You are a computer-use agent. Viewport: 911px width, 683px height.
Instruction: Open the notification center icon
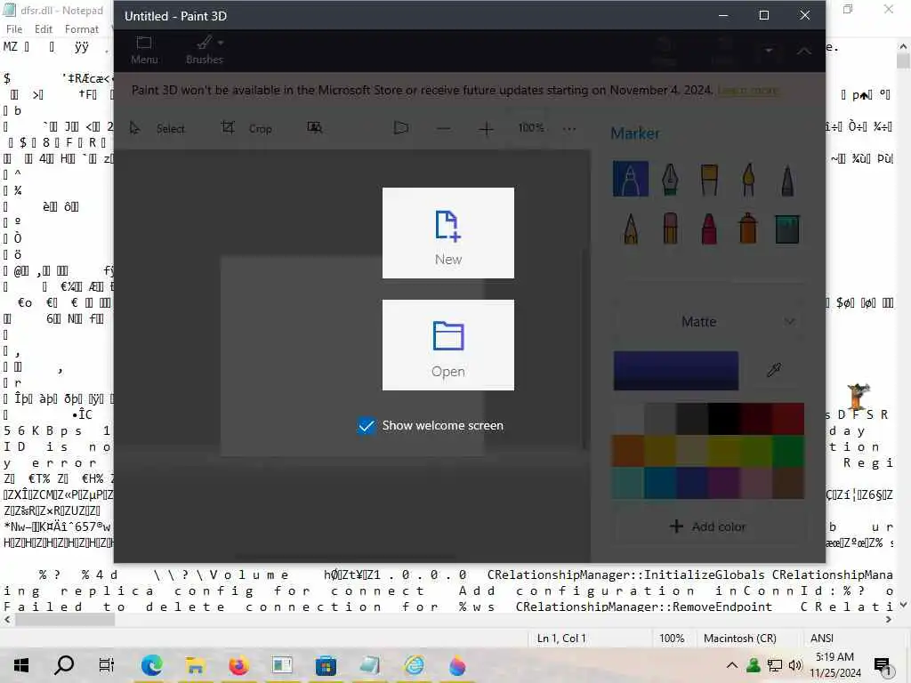[883, 667]
